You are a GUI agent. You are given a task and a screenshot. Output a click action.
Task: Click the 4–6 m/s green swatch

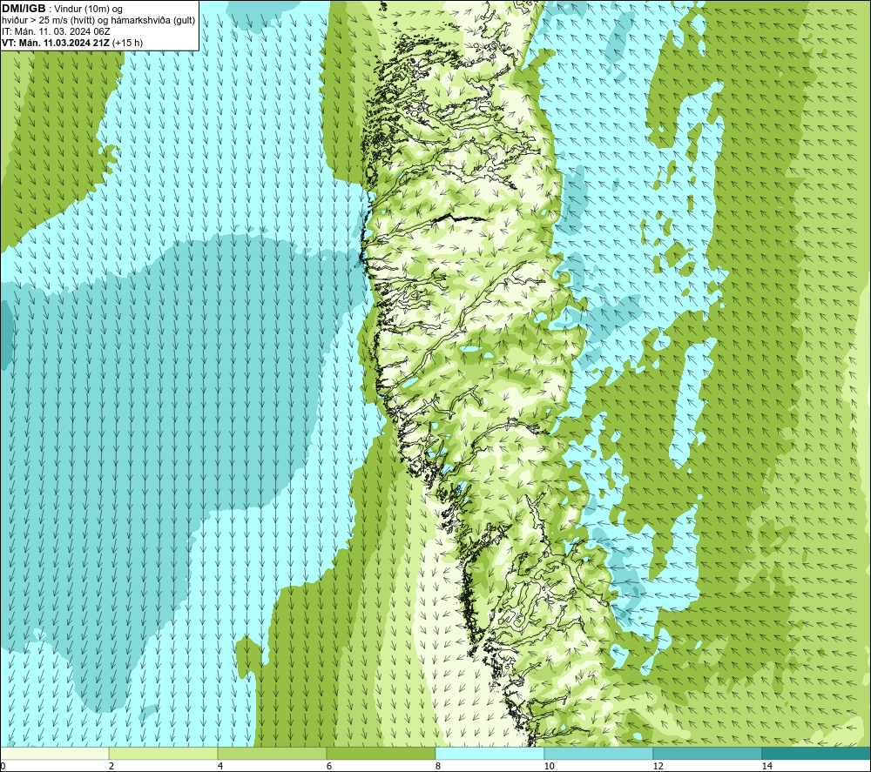pyautogui.click(x=272, y=754)
